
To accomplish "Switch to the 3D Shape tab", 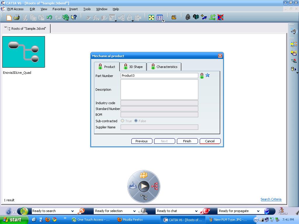I will 133,67.
